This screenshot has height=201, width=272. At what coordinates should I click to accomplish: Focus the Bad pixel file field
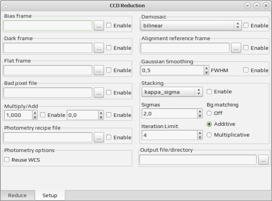point(48,93)
